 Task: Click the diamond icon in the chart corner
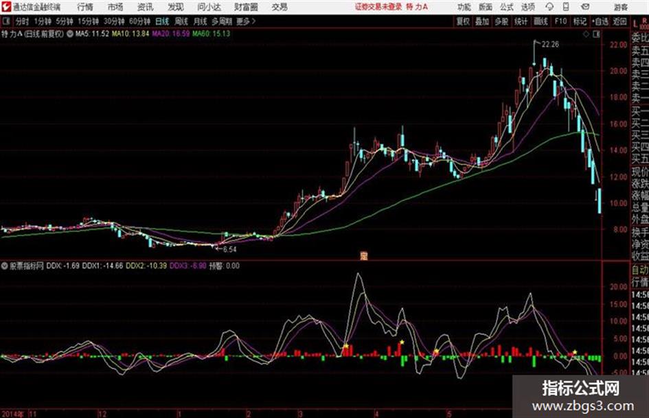586,34
